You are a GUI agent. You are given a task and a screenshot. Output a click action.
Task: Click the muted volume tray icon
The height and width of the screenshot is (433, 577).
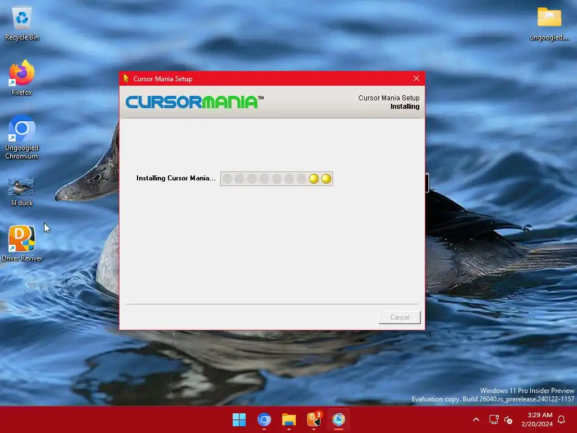(508, 419)
